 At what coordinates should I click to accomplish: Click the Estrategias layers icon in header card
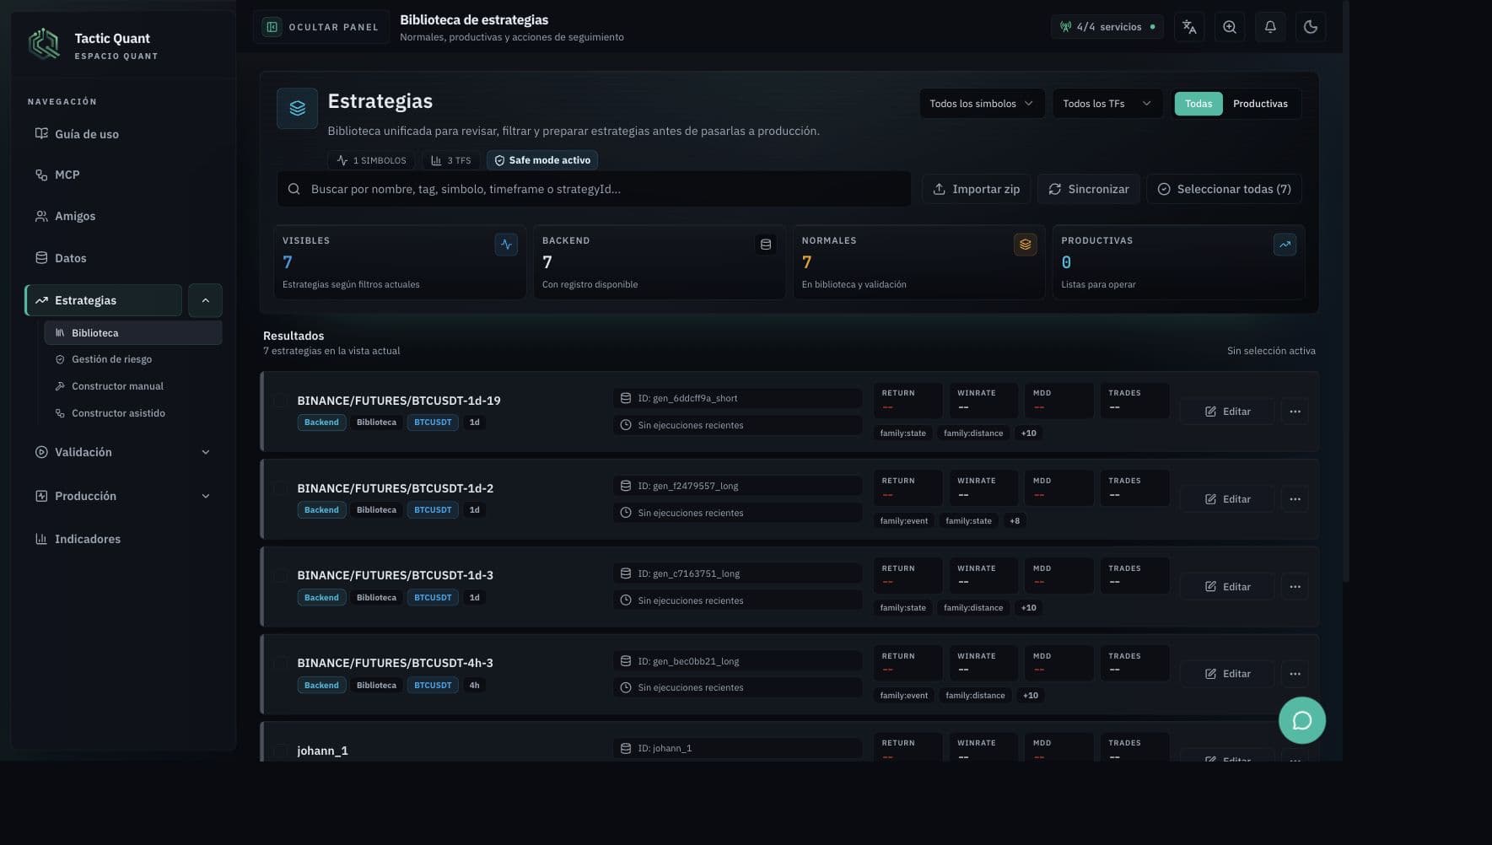297,108
